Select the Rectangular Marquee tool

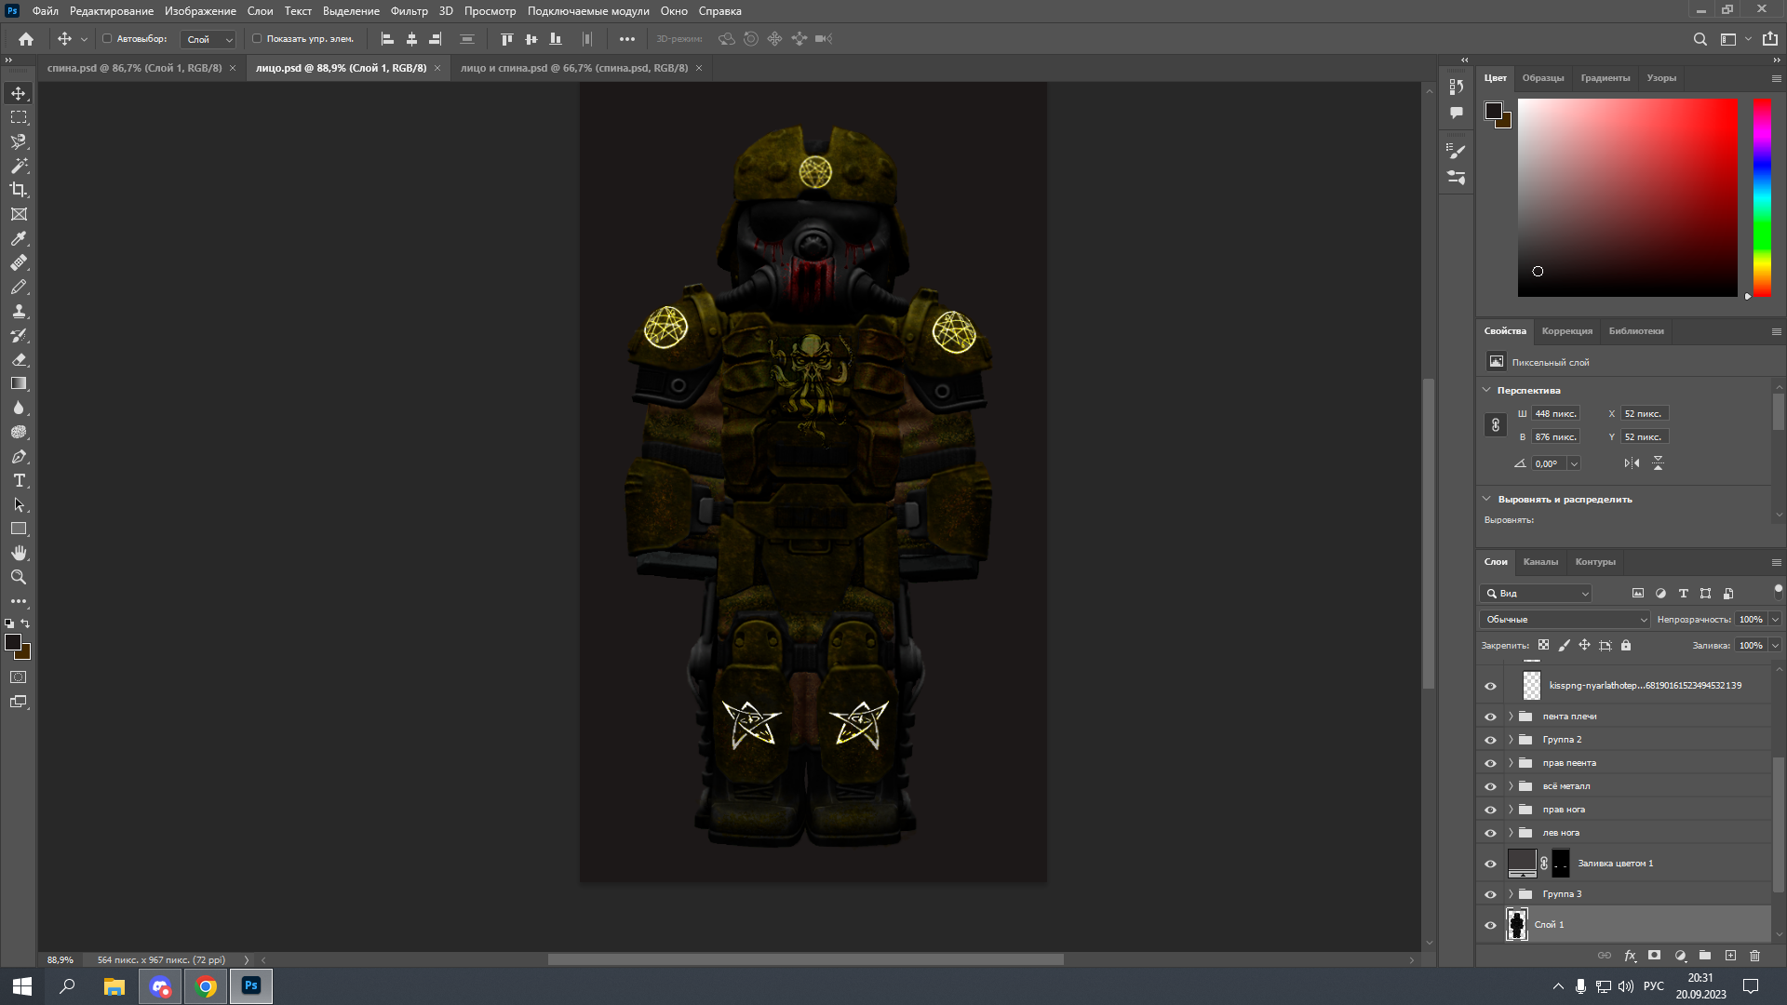point(19,117)
